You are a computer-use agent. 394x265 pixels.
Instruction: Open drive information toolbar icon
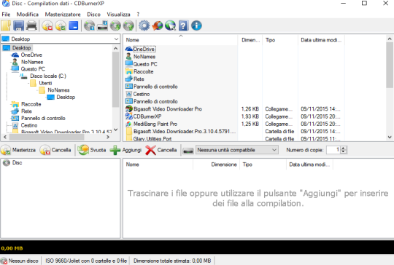[103, 25]
